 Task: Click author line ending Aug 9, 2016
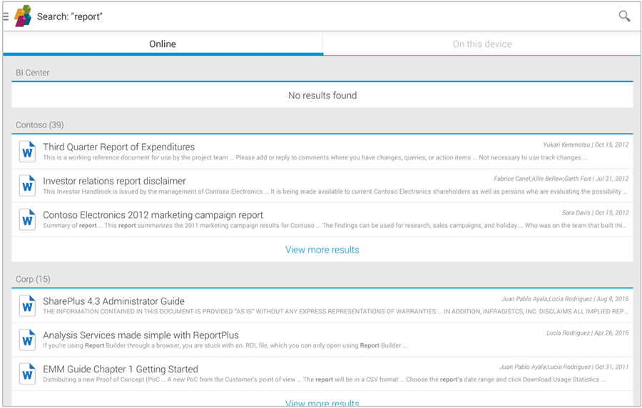[565, 299]
